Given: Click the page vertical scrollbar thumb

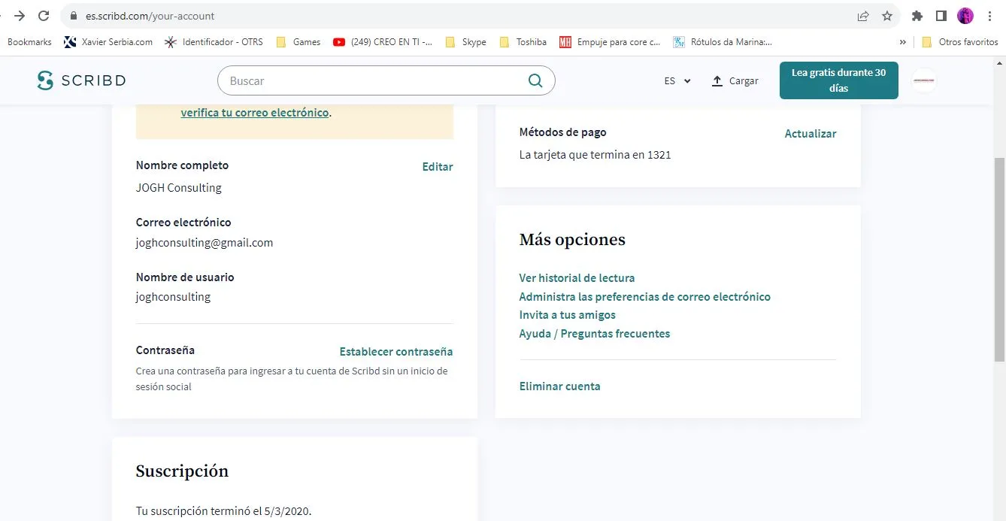Looking at the screenshot, I should 999,247.
